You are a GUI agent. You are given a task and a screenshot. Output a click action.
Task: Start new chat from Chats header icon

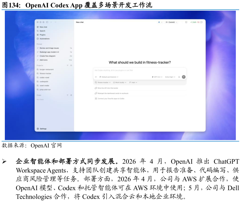(71, 95)
